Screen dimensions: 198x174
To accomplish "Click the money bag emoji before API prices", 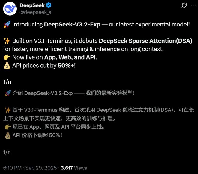I will tap(7, 66).
